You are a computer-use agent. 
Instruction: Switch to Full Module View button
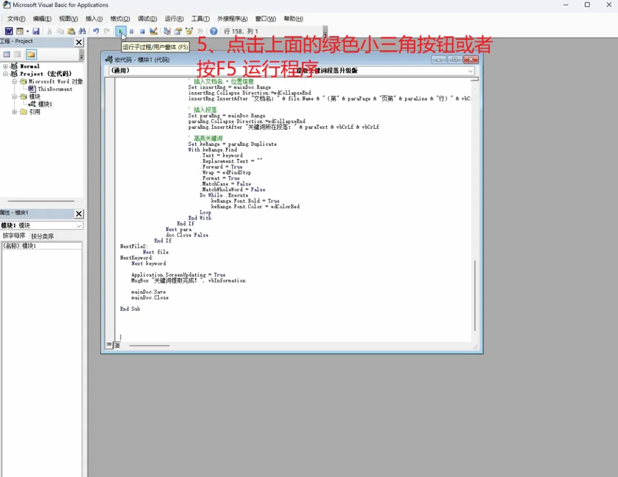pyautogui.click(x=117, y=345)
